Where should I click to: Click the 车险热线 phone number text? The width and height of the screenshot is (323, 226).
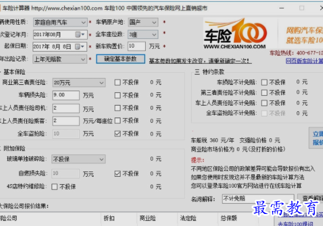click(296, 53)
